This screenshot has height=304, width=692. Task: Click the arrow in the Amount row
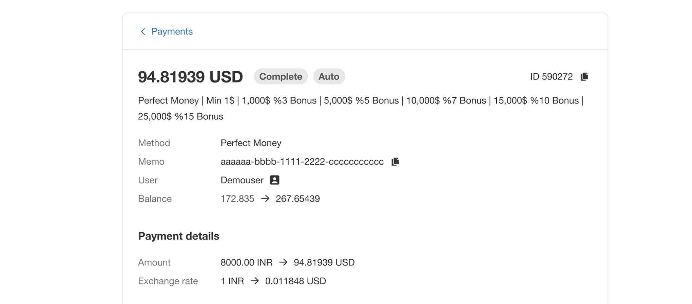[283, 262]
